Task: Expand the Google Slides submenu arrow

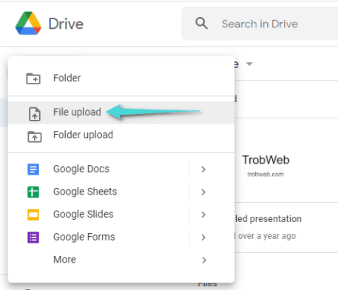Action: coord(203,215)
